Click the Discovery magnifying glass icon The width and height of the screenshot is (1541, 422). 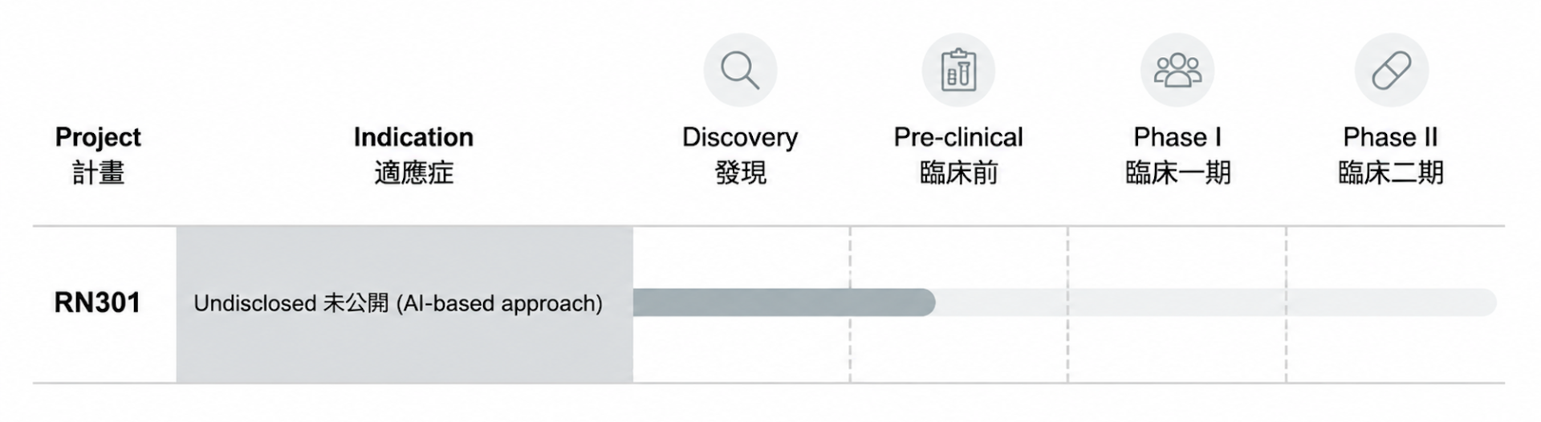click(740, 70)
